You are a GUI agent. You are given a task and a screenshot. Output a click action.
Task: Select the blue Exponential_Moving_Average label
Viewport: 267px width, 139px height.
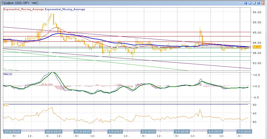[x=65, y=9]
